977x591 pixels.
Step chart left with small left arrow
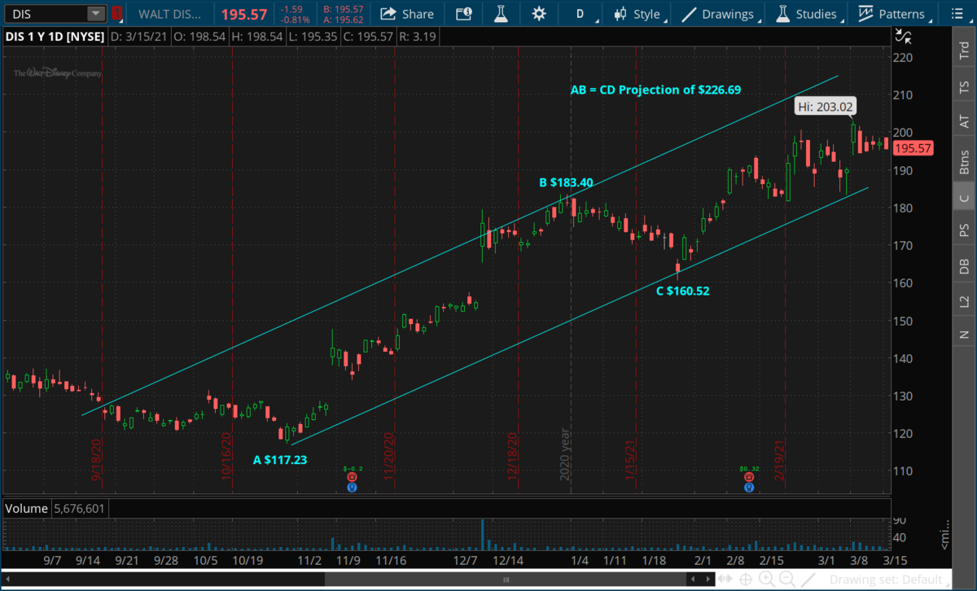click(694, 580)
